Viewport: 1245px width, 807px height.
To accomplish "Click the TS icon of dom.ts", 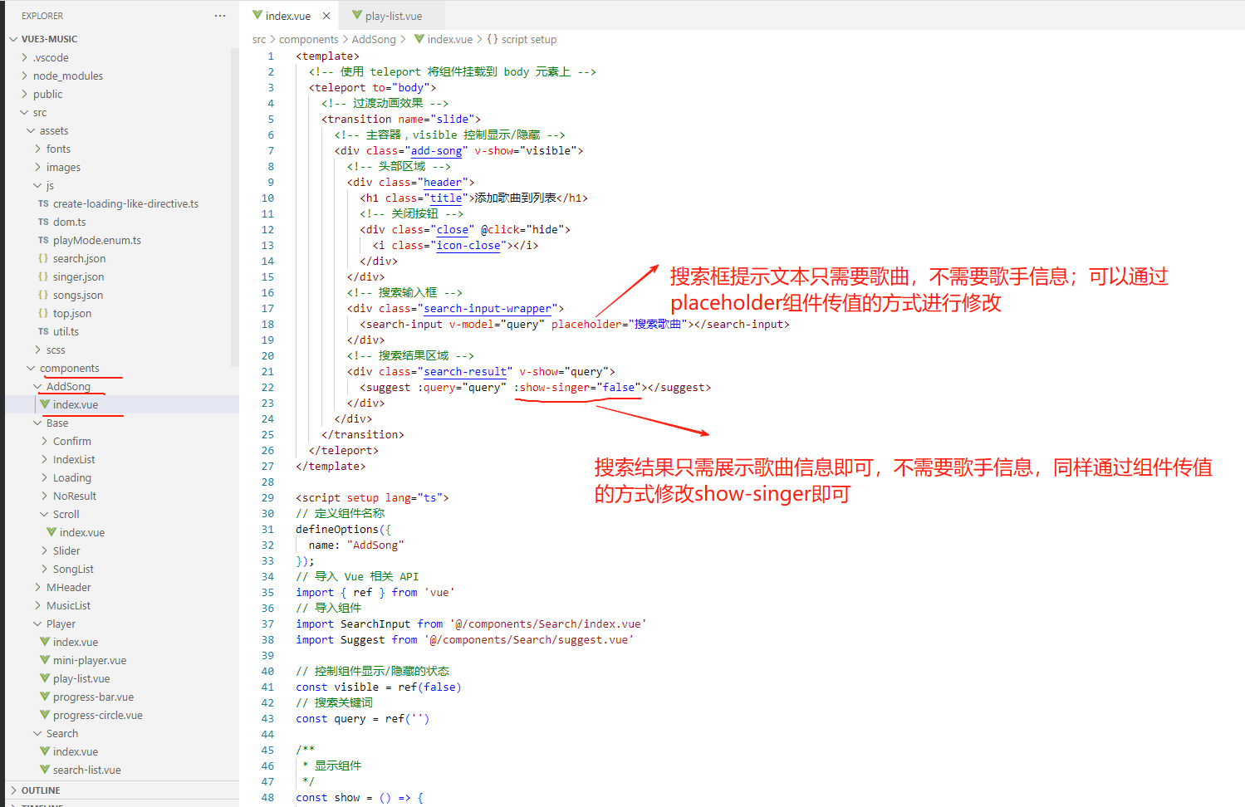I will (x=43, y=222).
